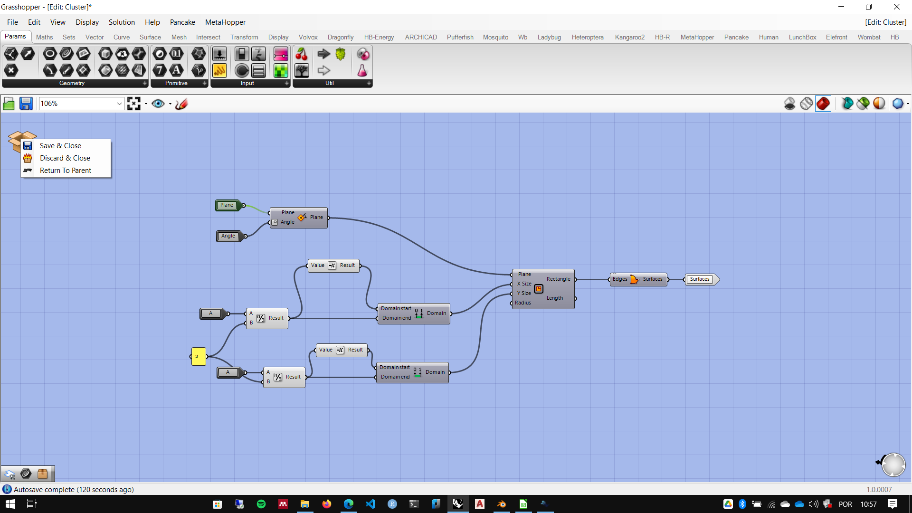The image size is (912, 513).
Task: Open the MetaHopper menu
Action: click(x=225, y=22)
